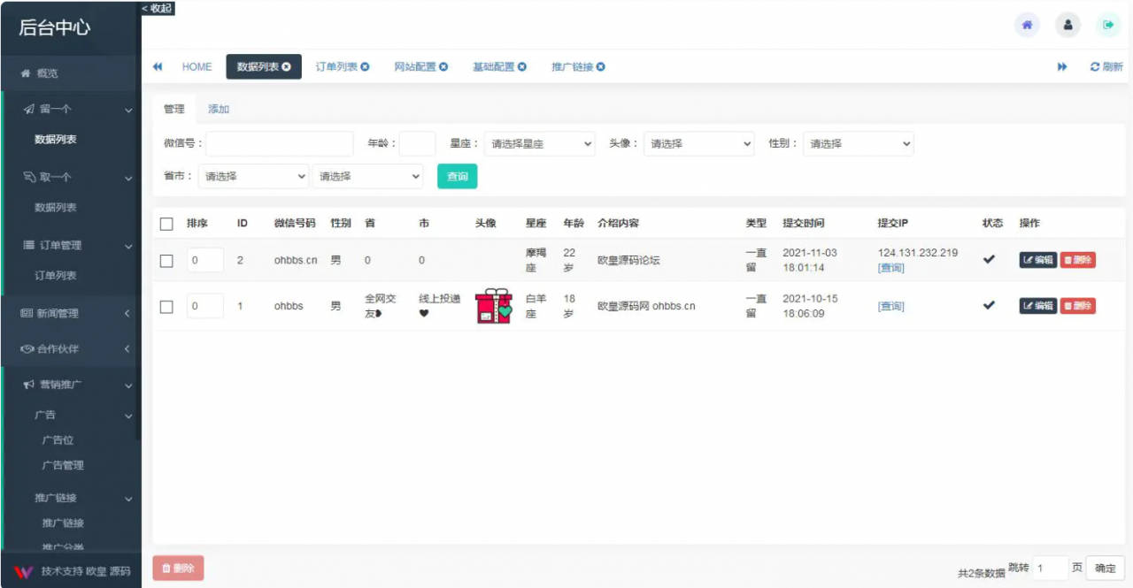Open the 省市 province dropdown

(x=254, y=176)
